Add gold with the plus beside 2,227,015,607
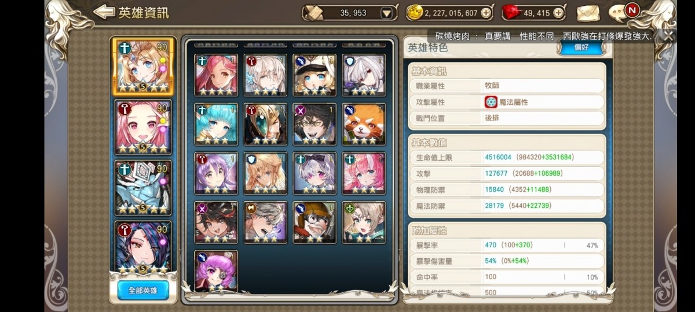 [x=485, y=13]
